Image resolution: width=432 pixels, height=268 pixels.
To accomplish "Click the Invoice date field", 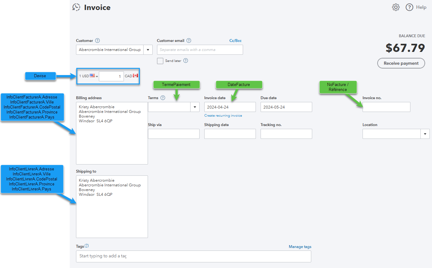I will pyautogui.click(x=230, y=107).
